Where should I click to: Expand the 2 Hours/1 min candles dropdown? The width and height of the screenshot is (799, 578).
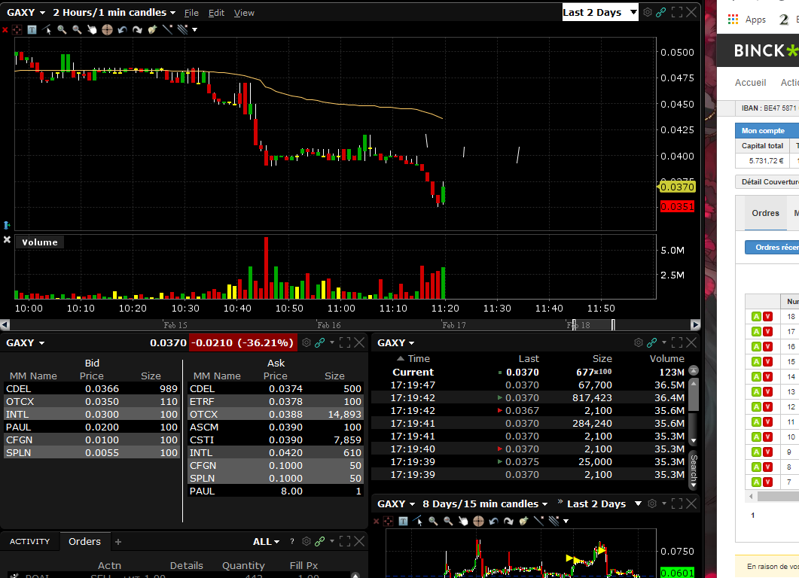point(114,13)
